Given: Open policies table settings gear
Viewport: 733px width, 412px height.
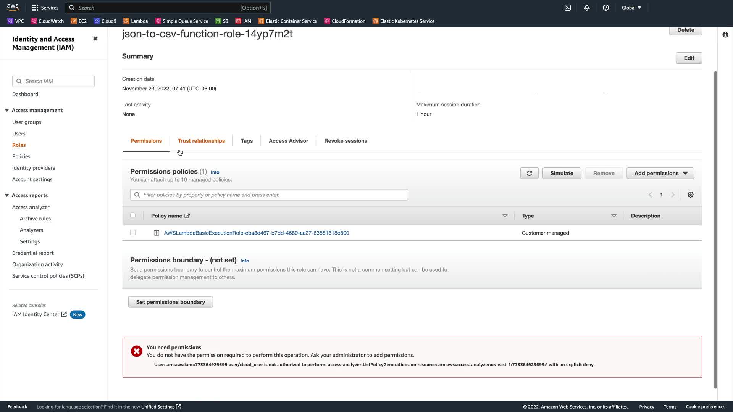Looking at the screenshot, I should (691, 195).
